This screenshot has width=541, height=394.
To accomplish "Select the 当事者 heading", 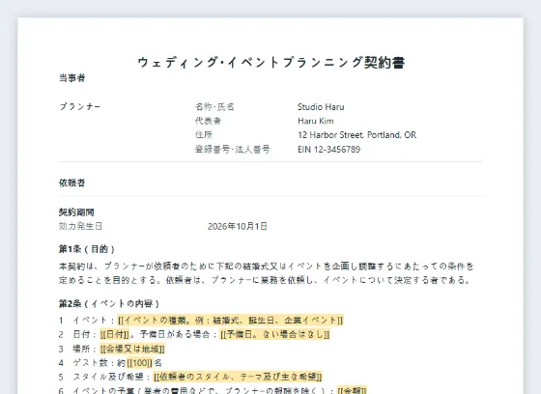I will coord(71,78).
